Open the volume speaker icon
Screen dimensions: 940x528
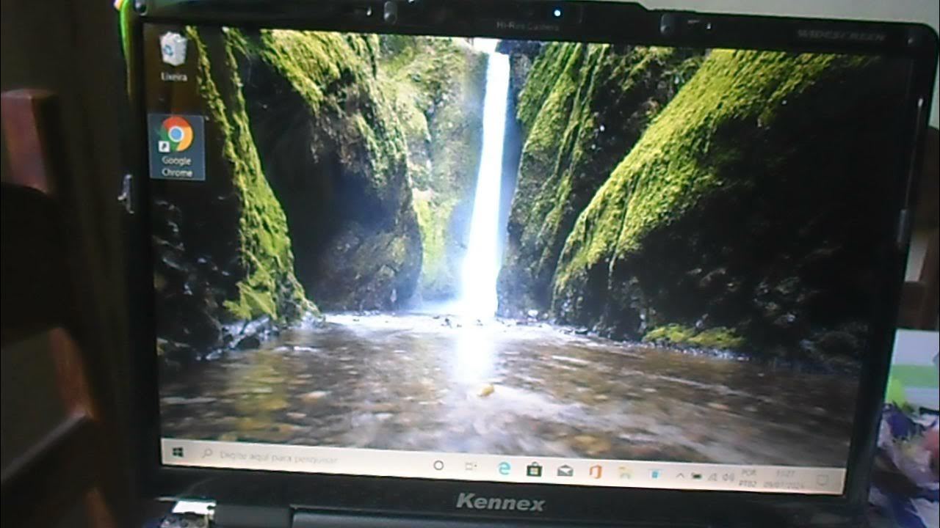click(x=728, y=478)
